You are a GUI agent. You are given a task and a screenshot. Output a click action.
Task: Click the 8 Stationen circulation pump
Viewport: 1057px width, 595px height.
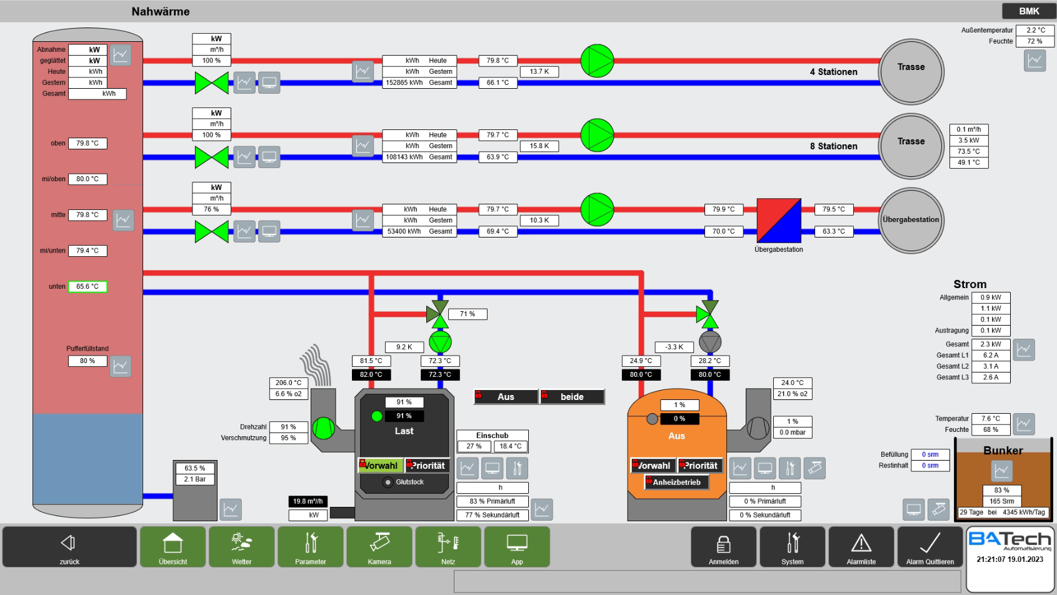597,135
